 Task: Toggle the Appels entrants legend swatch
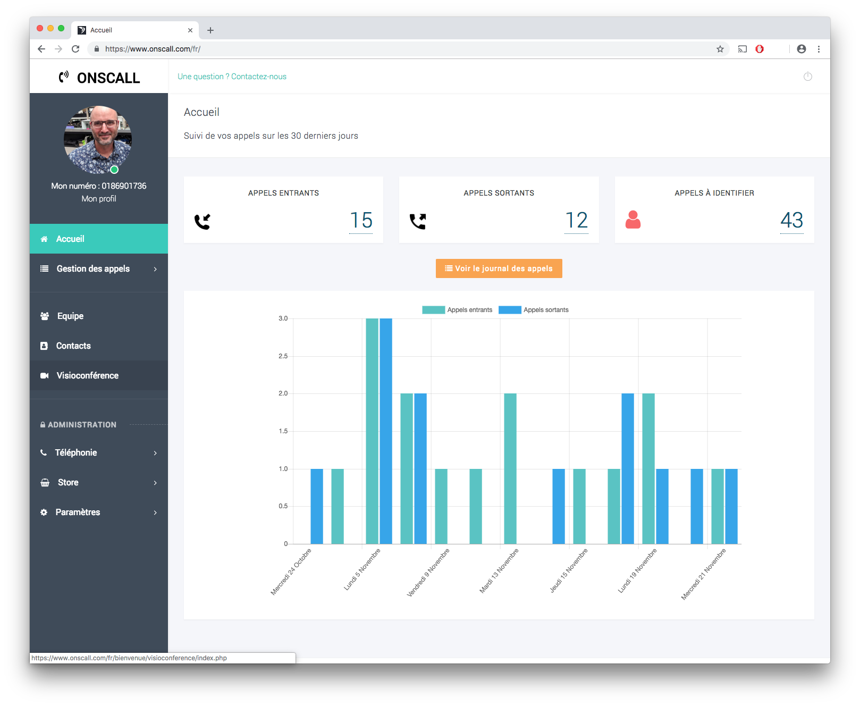434,310
